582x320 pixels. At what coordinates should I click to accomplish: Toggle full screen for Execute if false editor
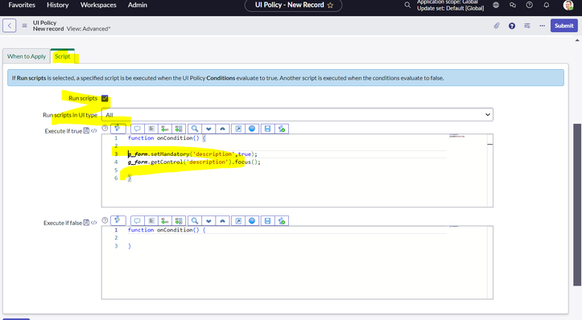coord(238,220)
